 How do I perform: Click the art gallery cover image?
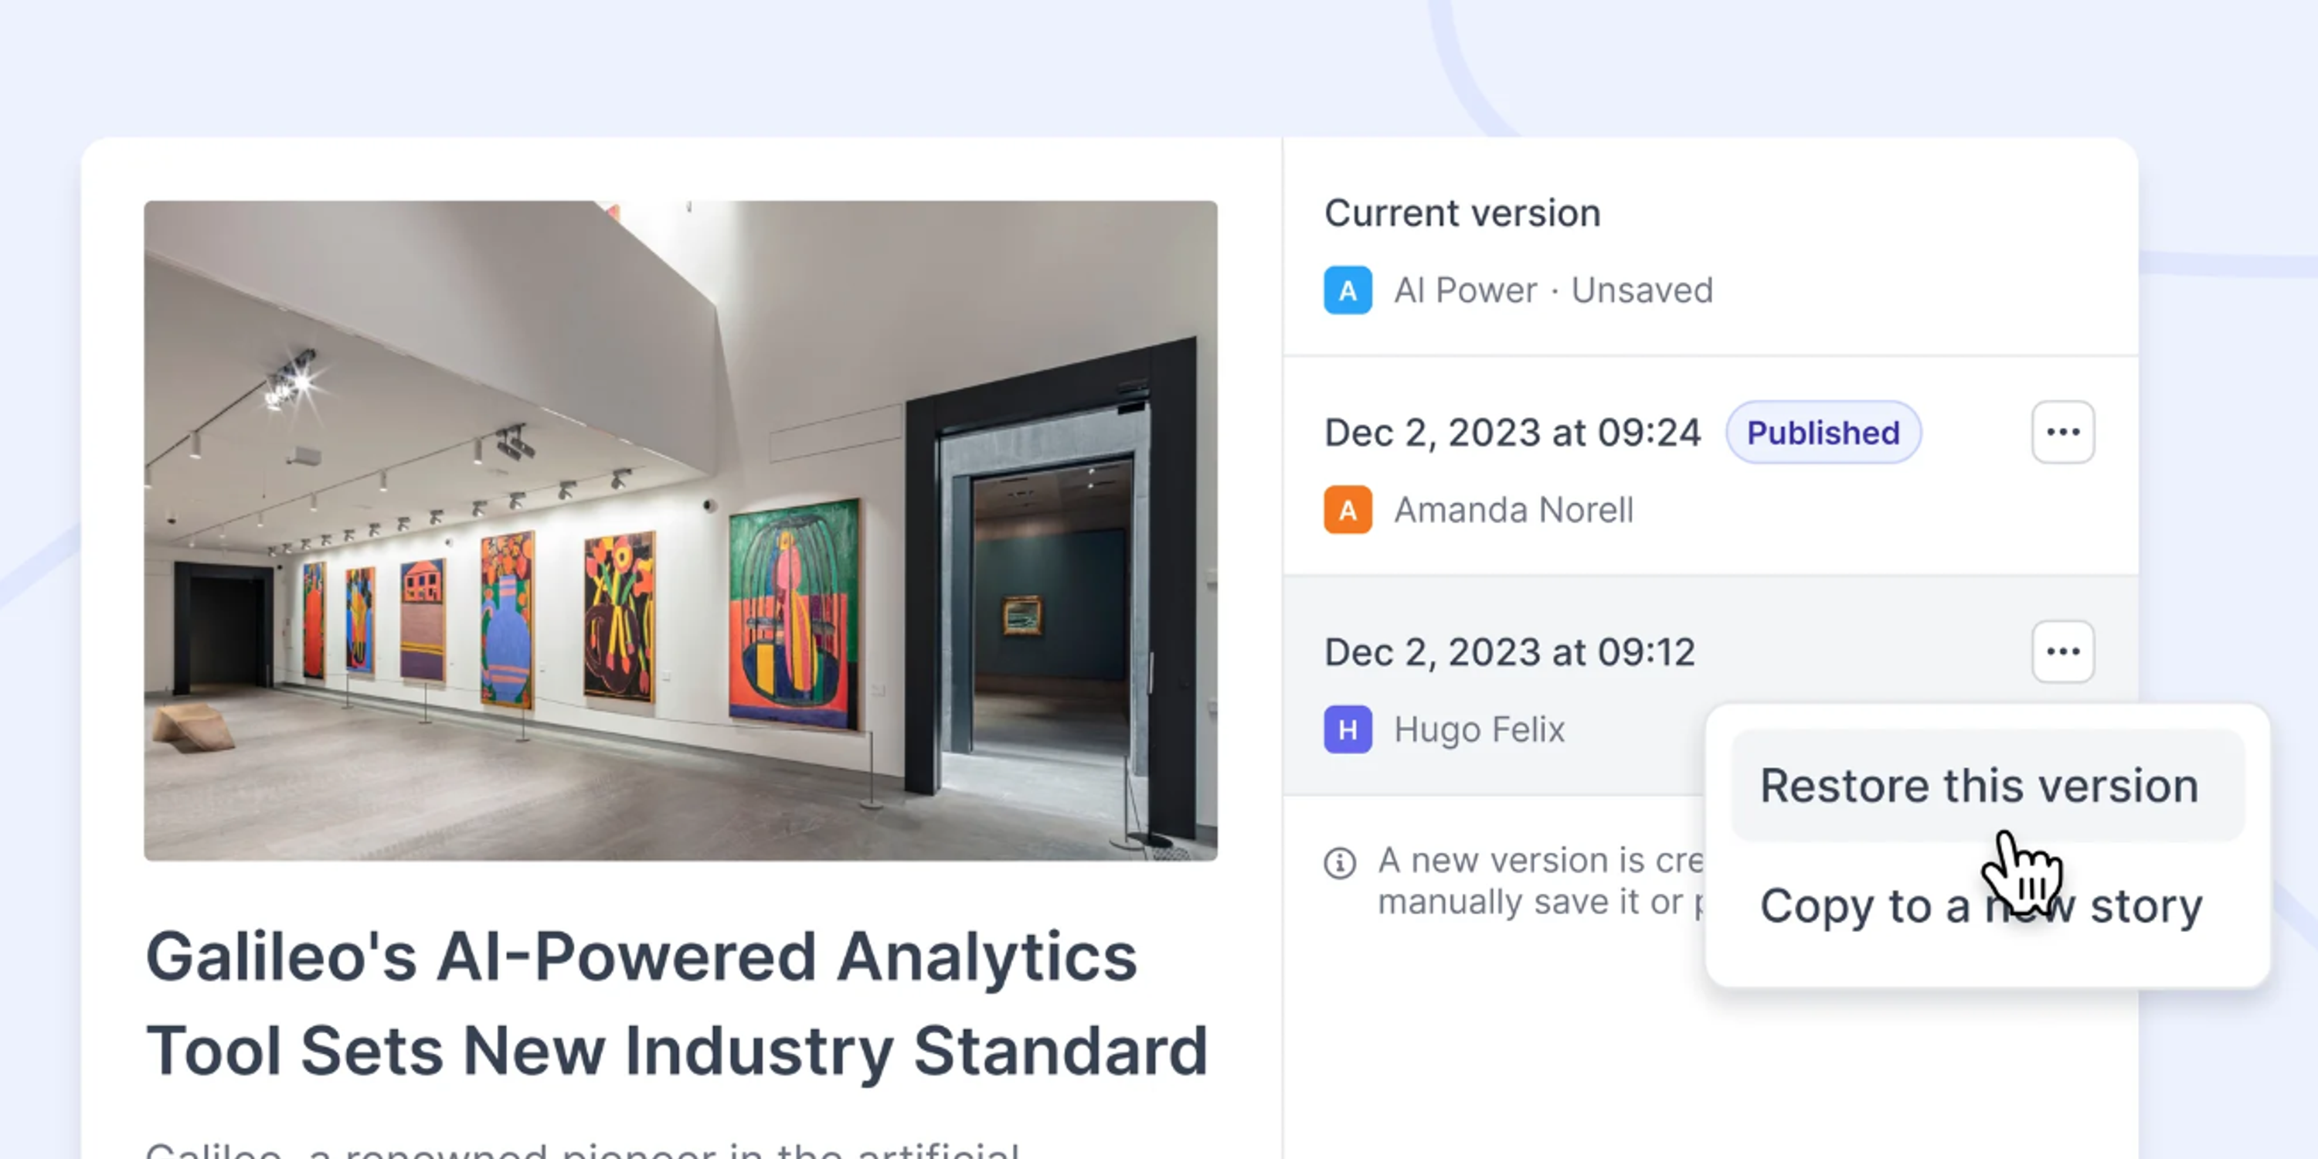pos(680,530)
